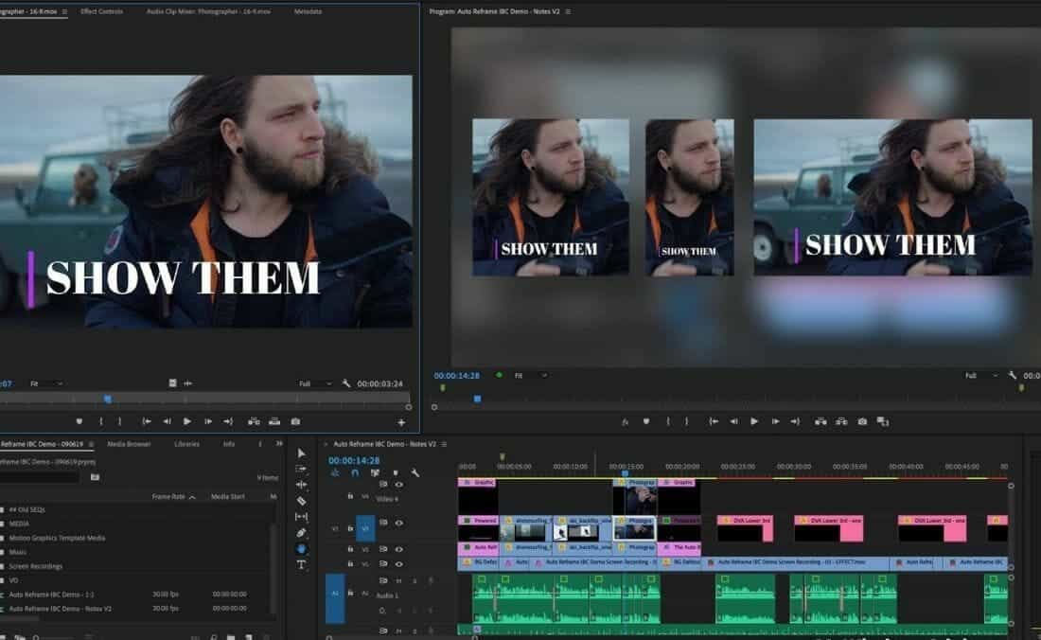1041x640 pixels.
Task: Mark In point in Source monitor
Action: (x=101, y=421)
